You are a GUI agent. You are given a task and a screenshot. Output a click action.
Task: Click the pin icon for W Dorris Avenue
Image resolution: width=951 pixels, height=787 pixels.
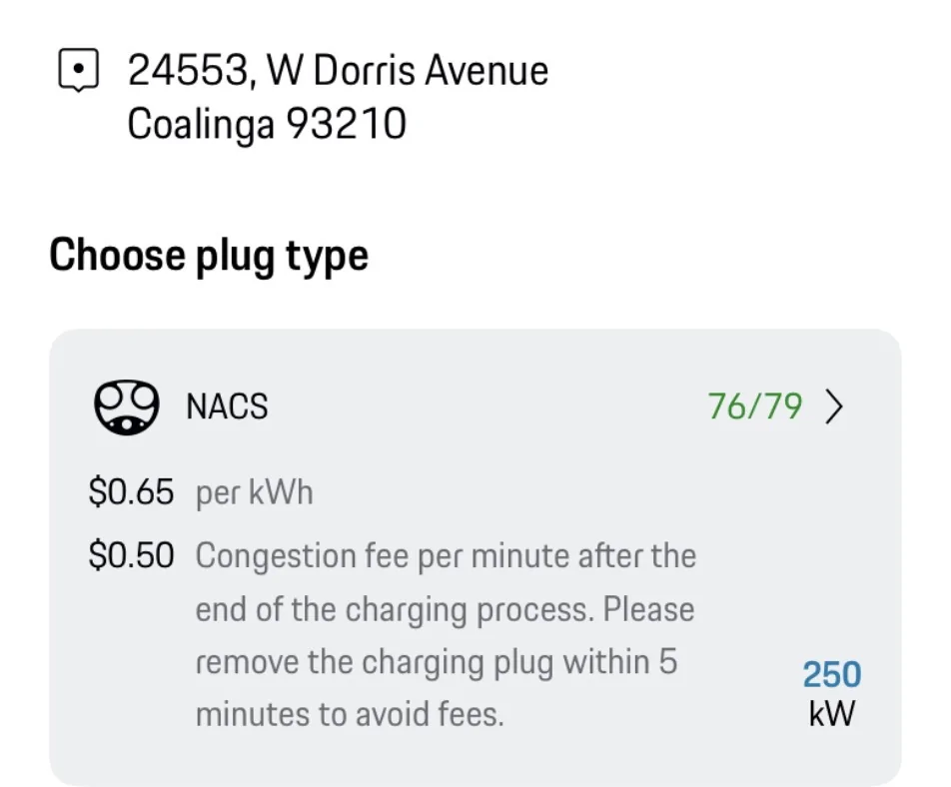pyautogui.click(x=79, y=70)
